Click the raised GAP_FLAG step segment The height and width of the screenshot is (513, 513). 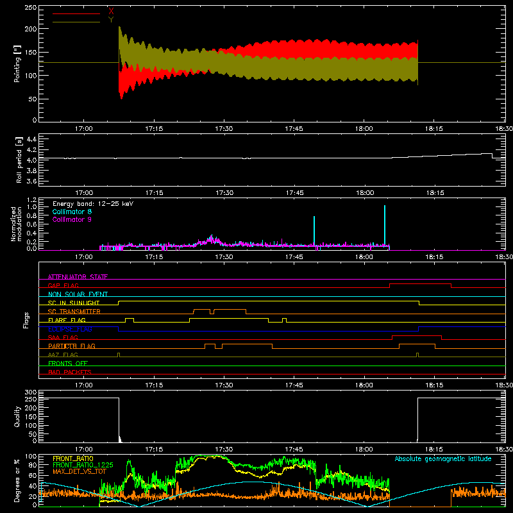click(x=421, y=284)
